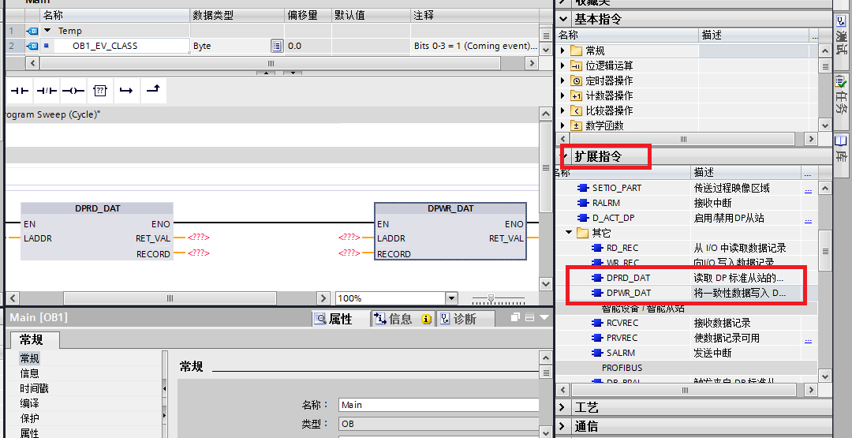This screenshot has height=438, width=852.
Task: Open the 100% zoom dropdown
Action: pyautogui.click(x=451, y=298)
